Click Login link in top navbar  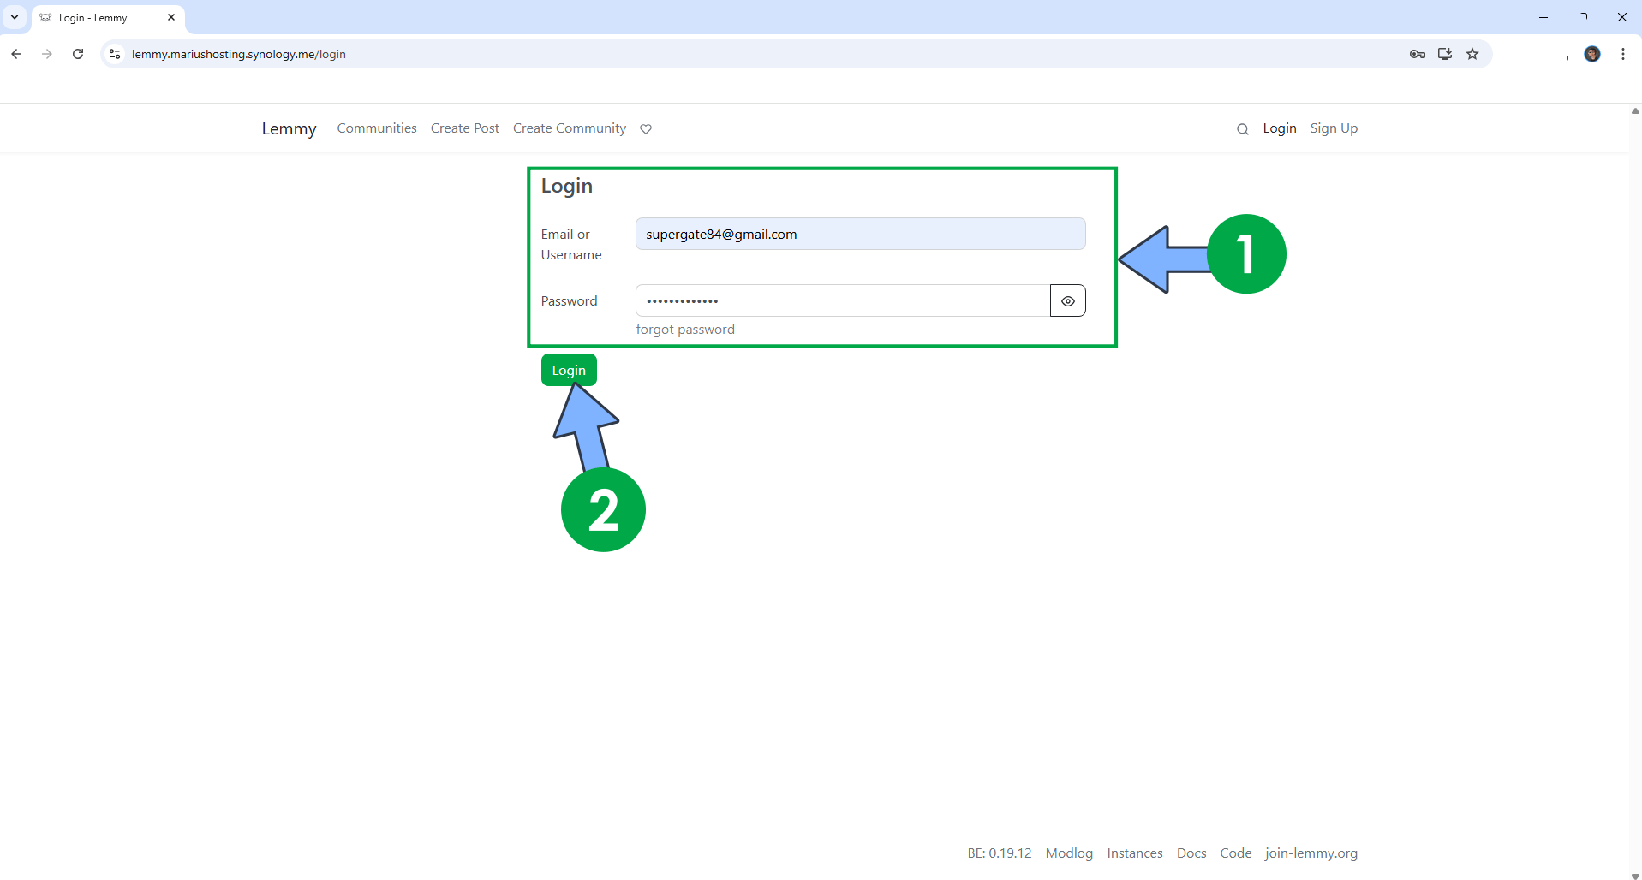(x=1280, y=128)
